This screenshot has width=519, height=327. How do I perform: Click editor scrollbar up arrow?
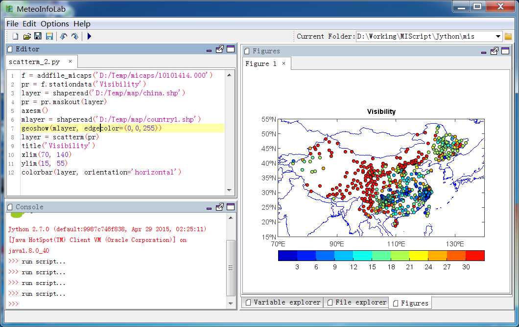tap(229, 75)
